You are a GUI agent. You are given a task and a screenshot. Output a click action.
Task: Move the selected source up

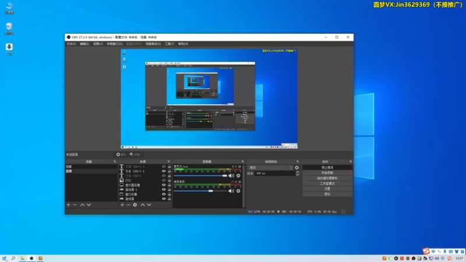pos(143,205)
